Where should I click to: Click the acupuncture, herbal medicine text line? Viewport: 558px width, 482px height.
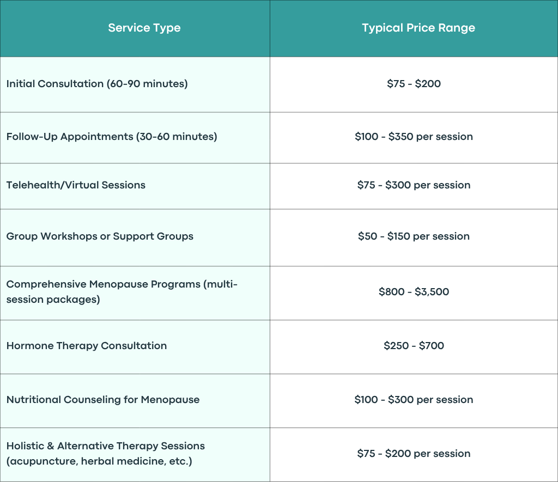point(99,461)
